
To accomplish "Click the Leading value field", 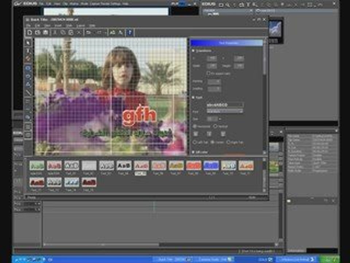I will pos(214,89).
